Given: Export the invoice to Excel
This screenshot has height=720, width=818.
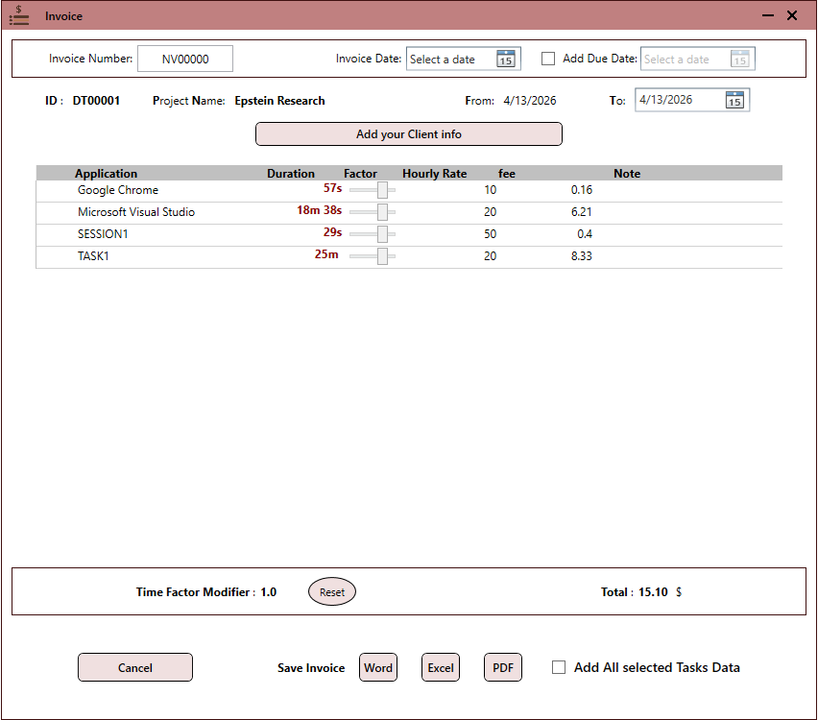Looking at the screenshot, I should 440,667.
